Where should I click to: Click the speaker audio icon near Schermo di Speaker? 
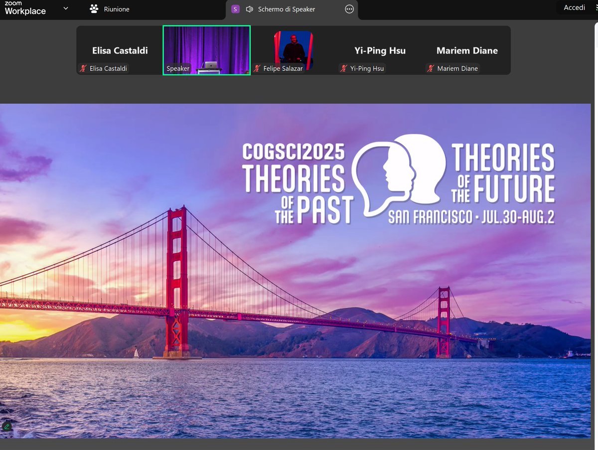(249, 9)
